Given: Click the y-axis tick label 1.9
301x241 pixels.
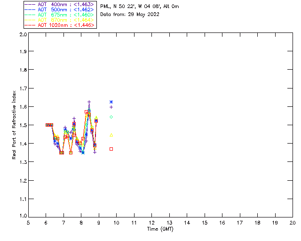Looking at the screenshot, I should (x=23, y=51).
